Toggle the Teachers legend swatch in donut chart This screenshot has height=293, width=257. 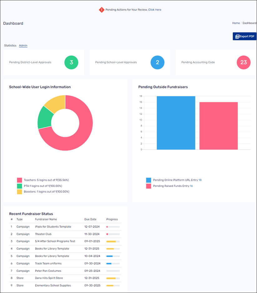(19, 180)
